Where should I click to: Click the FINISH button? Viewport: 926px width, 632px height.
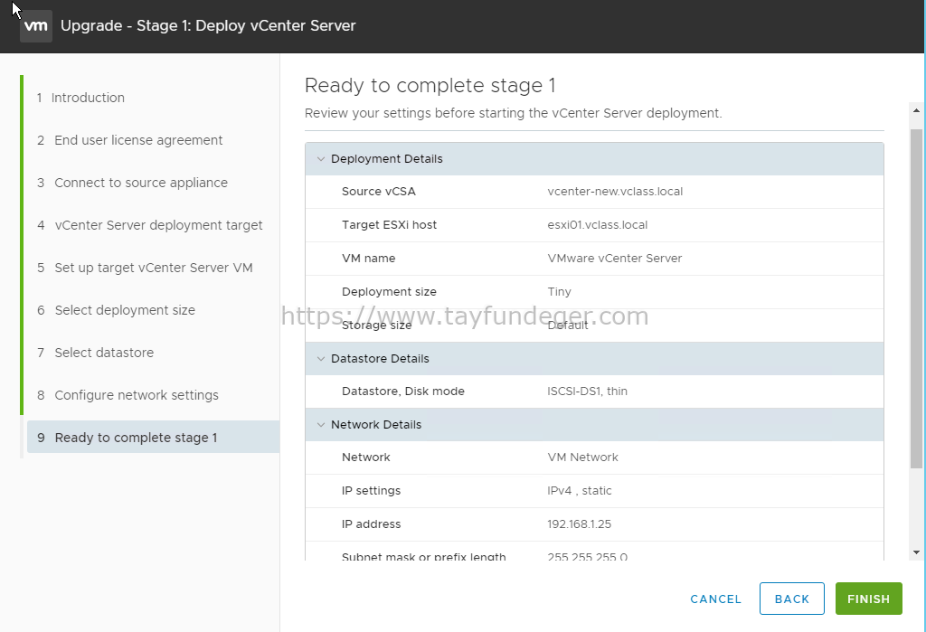(x=869, y=599)
